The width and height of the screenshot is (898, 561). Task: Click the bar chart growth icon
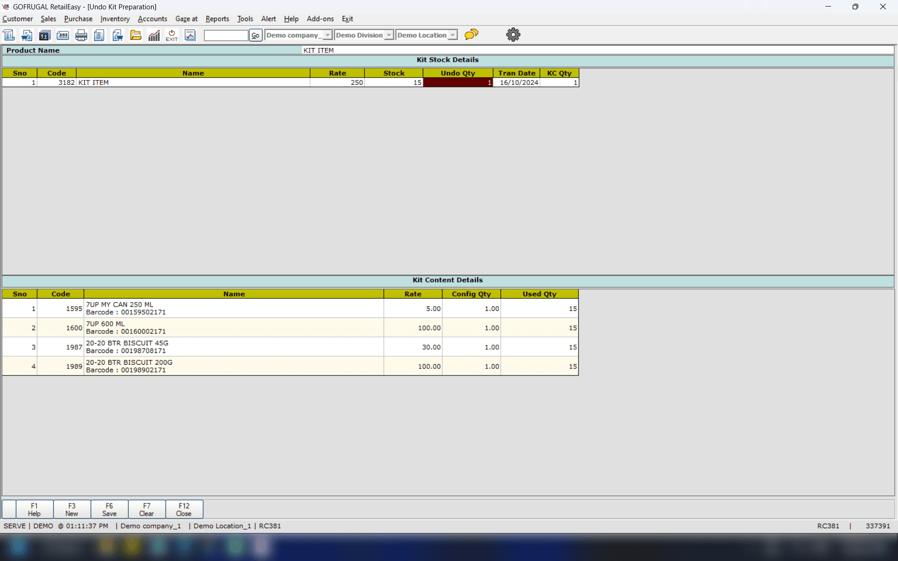154,35
